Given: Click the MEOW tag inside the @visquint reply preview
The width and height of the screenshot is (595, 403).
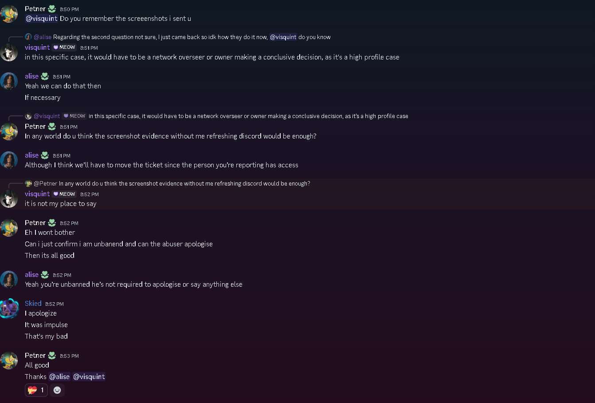Looking at the screenshot, I should coord(74,116).
